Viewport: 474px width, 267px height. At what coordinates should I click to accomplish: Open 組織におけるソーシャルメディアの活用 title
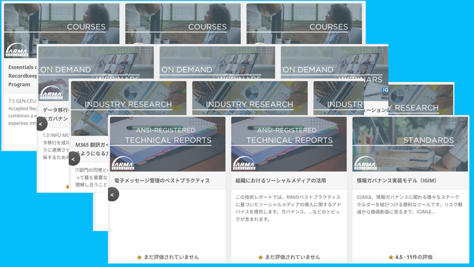pyautogui.click(x=280, y=181)
